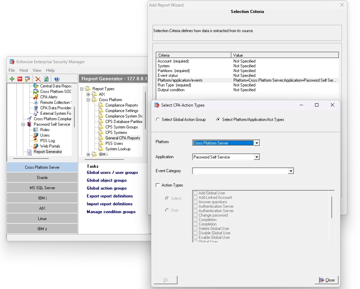Enable the Action Types checkbox
This screenshot has width=360, height=289.
tap(158, 185)
